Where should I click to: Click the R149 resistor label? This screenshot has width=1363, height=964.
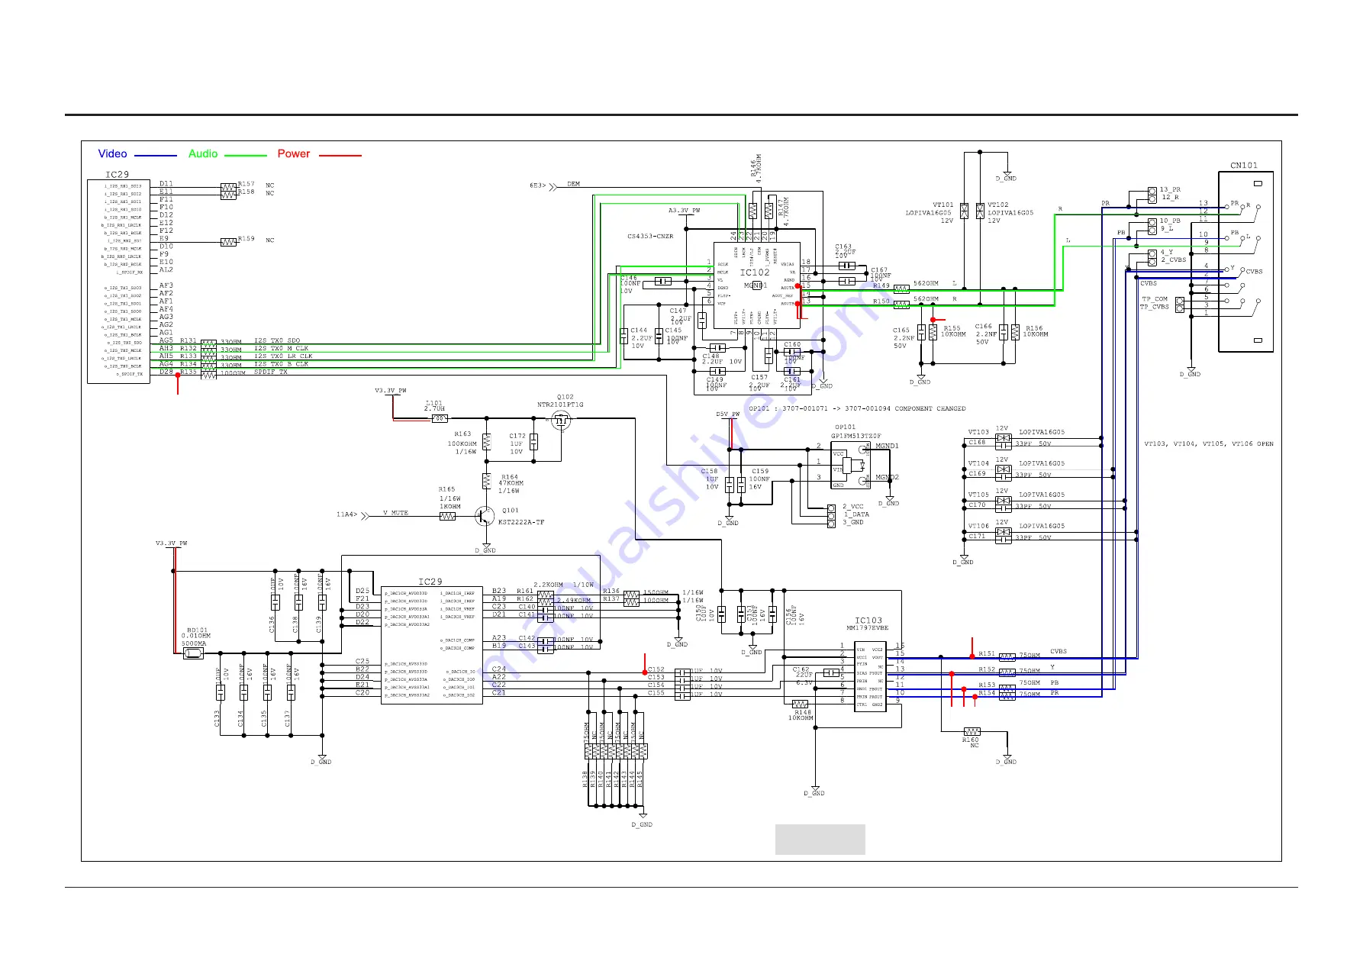pos(881,285)
